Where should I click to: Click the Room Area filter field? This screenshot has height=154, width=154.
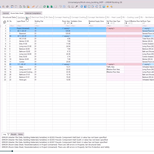(x=61, y=26)
